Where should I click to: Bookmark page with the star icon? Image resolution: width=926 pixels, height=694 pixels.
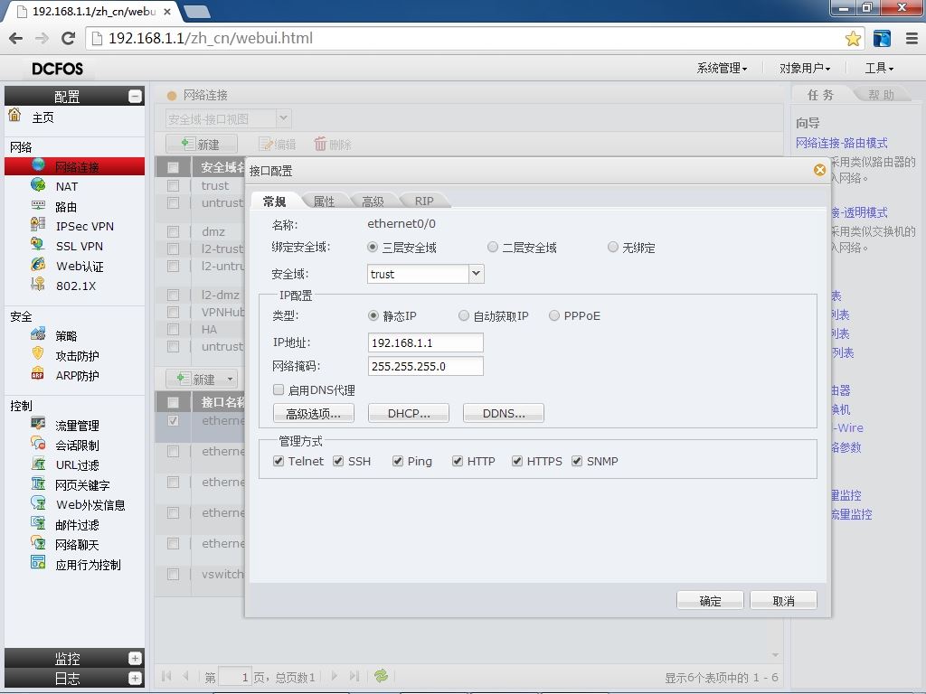coord(853,38)
